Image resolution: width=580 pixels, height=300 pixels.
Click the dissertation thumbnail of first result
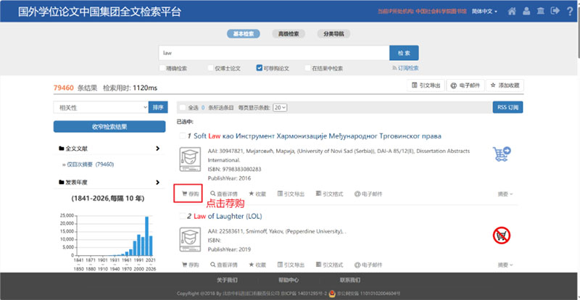point(190,158)
